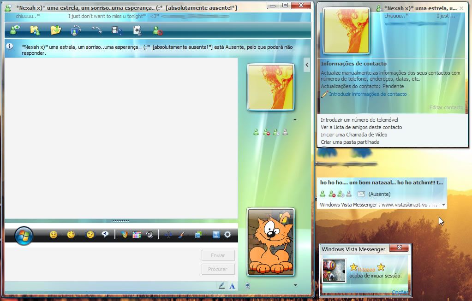Click contact card large display picture
Screen dimensions: 472x301
point(346,31)
